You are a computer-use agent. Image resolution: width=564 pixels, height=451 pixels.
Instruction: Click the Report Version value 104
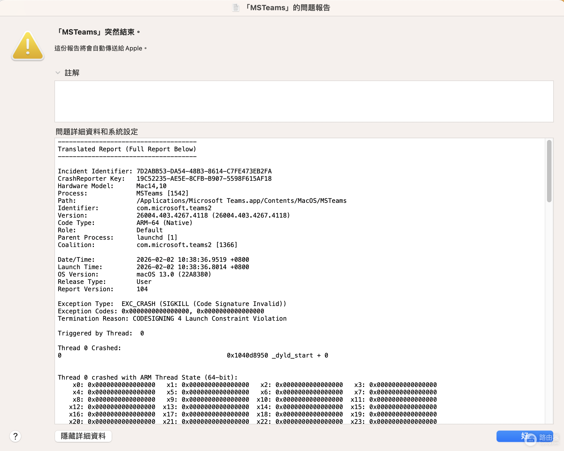(142, 289)
